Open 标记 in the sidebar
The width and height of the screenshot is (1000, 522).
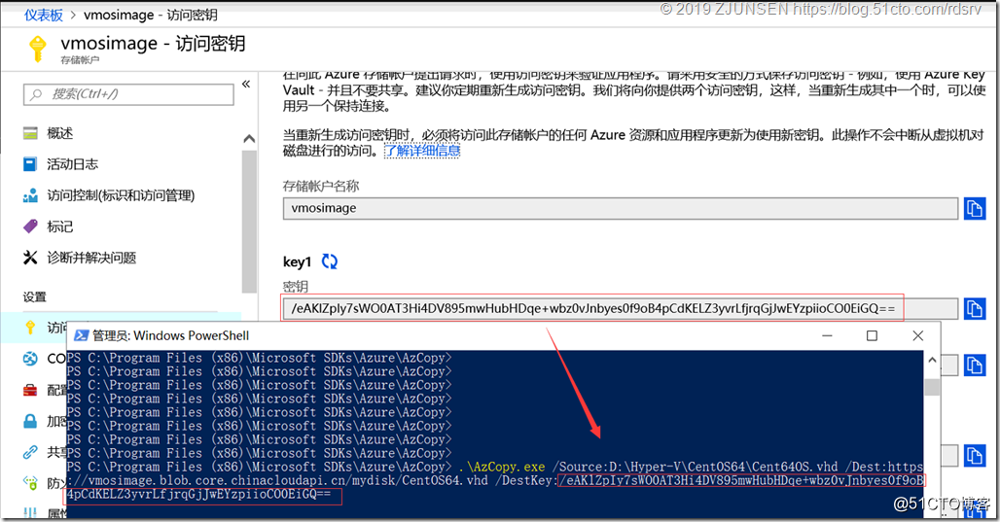coord(60,226)
